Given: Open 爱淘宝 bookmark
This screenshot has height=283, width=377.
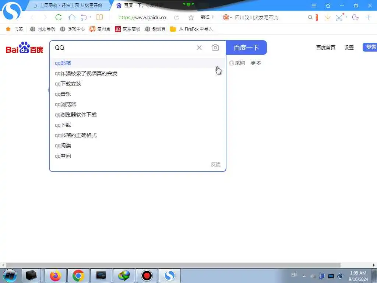Looking at the screenshot, I should point(100,29).
